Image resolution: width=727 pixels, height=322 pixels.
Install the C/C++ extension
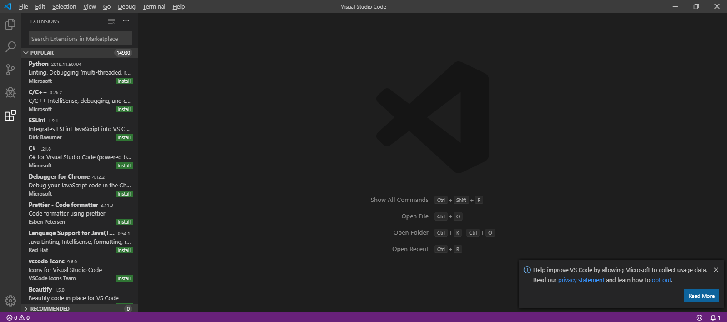click(124, 109)
